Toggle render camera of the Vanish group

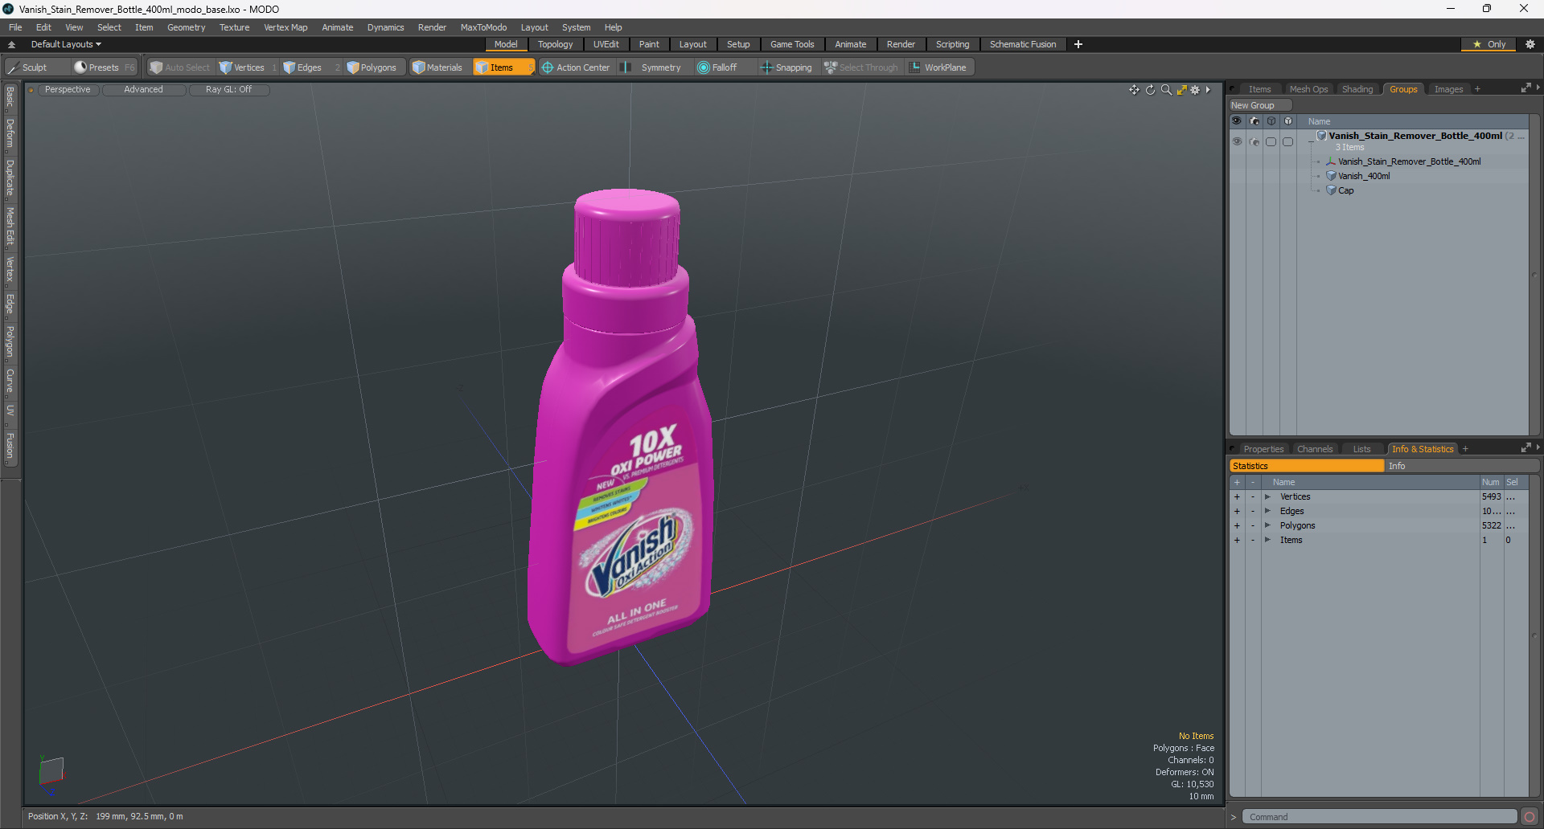(x=1254, y=141)
